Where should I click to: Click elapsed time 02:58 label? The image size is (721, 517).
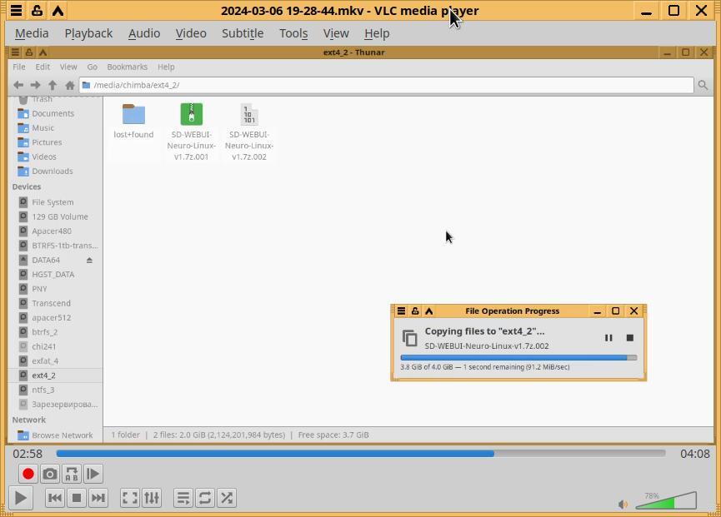coord(28,454)
